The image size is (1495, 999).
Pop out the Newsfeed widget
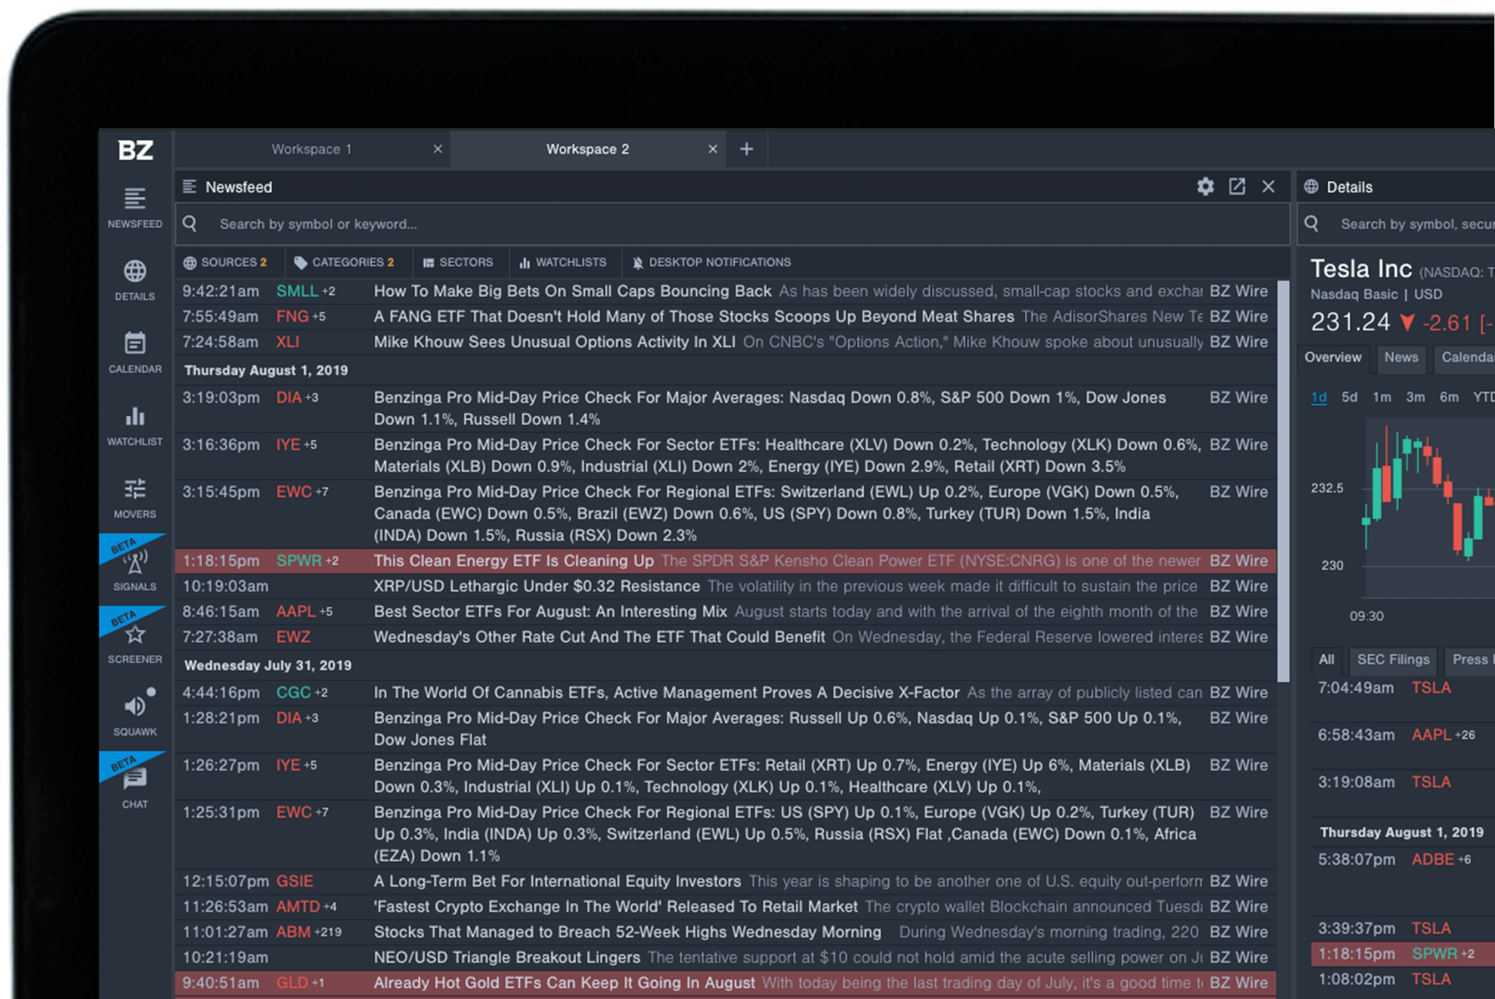pos(1237,187)
